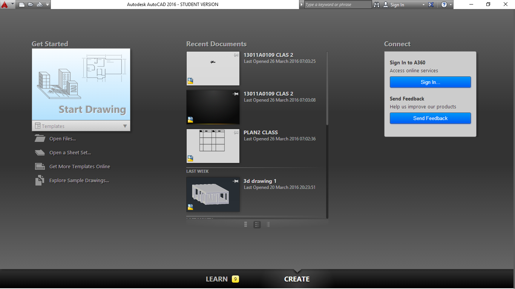This screenshot has height=289, width=515.
Task: Click the Open Files folder icon
Action: pos(40,138)
